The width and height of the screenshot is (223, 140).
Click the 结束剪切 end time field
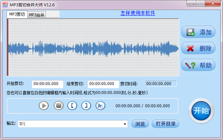pyautogui.click(x=103, y=84)
